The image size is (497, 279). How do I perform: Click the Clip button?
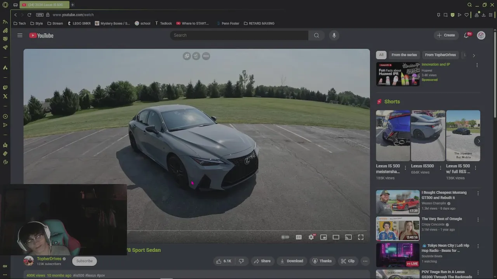point(348,261)
